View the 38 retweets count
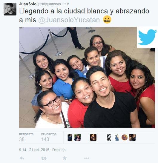158x163 pixels. click(22, 139)
